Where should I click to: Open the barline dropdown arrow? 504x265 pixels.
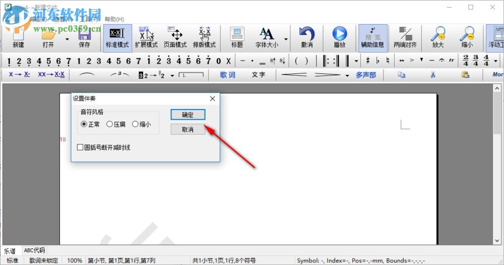(x=356, y=61)
